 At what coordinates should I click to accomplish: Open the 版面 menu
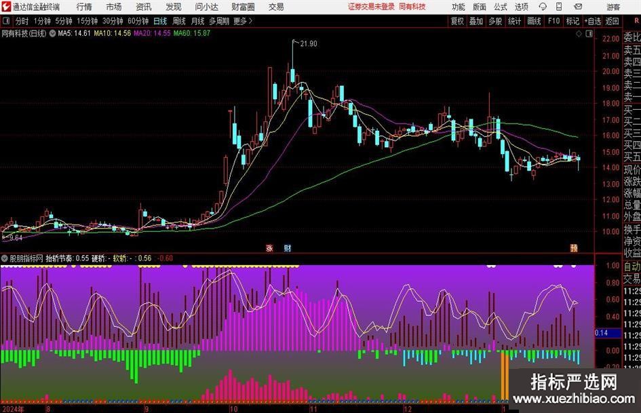pos(479,7)
